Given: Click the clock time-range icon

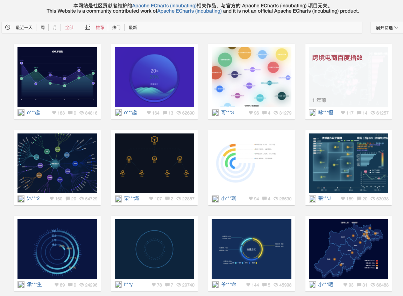Looking at the screenshot, I should click(x=8, y=27).
